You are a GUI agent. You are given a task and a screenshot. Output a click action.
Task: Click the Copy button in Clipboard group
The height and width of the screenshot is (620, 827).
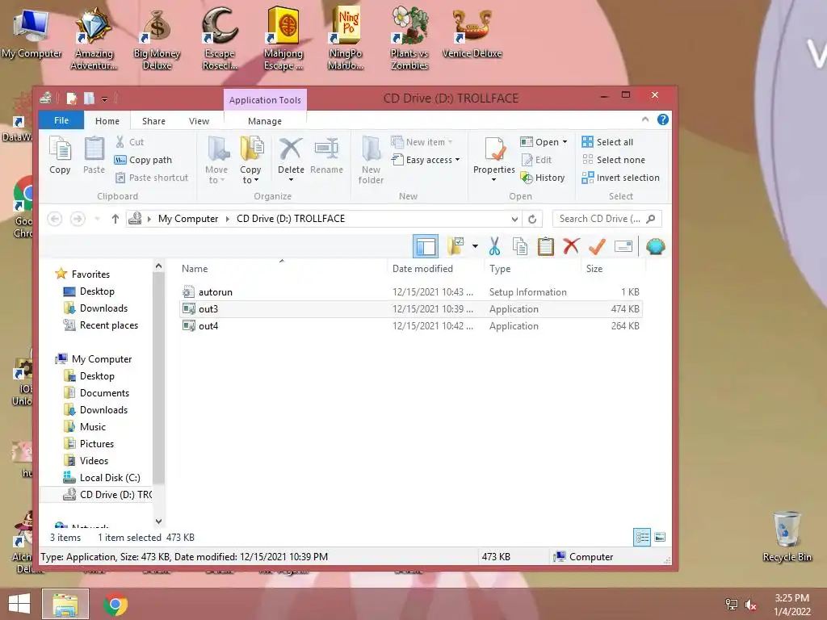[60, 155]
